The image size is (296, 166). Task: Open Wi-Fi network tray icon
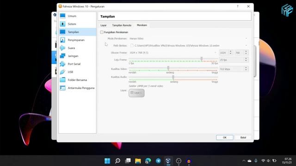[263, 160]
